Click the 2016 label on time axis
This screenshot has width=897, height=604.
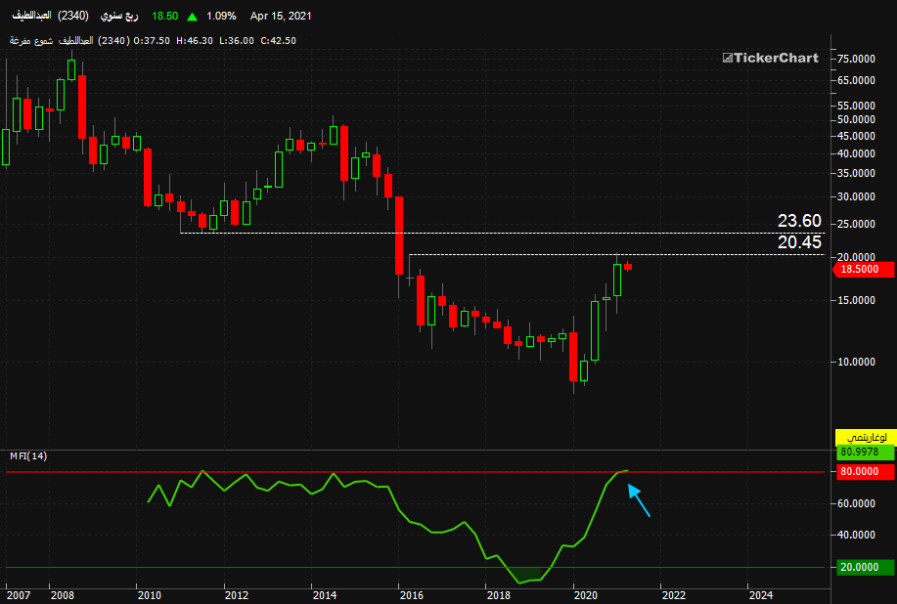411,595
